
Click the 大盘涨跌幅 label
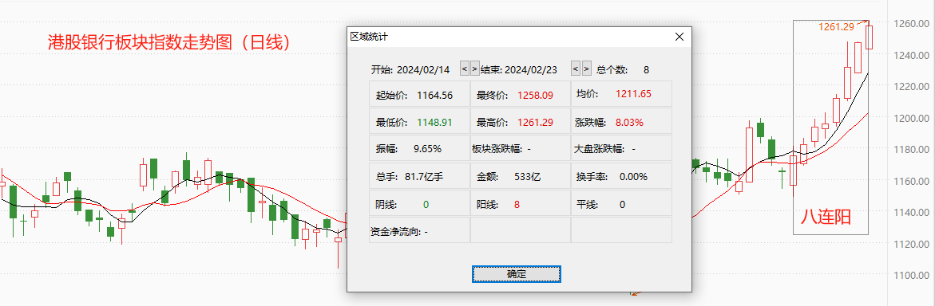click(600, 149)
